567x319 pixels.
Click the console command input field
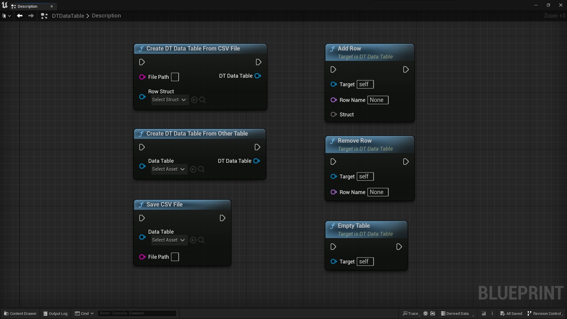137,313
